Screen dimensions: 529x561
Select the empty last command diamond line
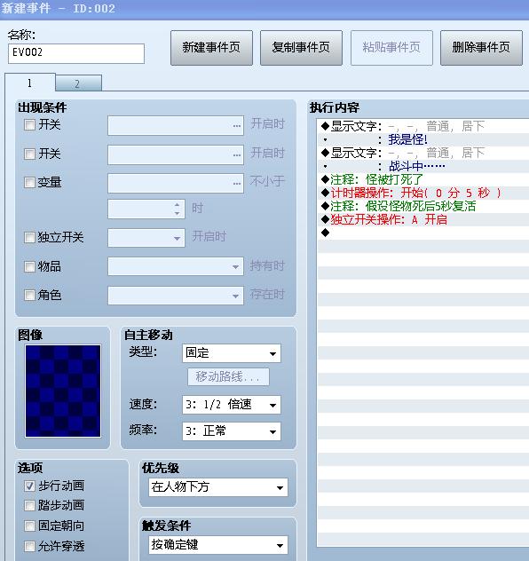(423, 233)
